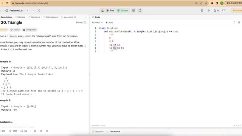
Task: Switch to the Submissions tab
Action: pyautogui.click(x=50, y=17)
